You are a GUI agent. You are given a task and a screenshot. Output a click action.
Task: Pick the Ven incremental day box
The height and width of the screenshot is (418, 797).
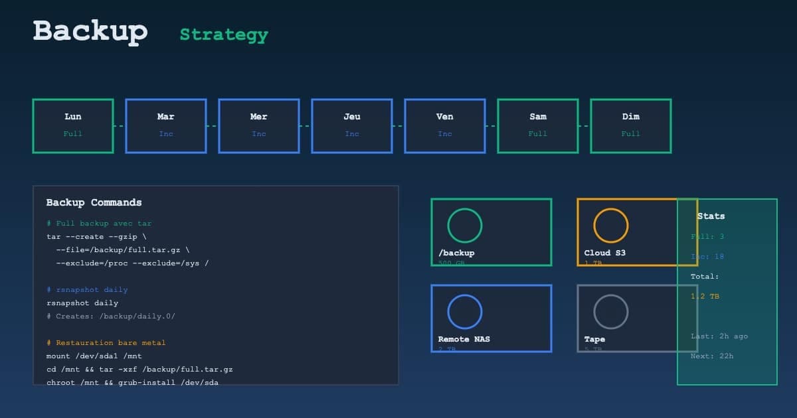pyautogui.click(x=445, y=126)
